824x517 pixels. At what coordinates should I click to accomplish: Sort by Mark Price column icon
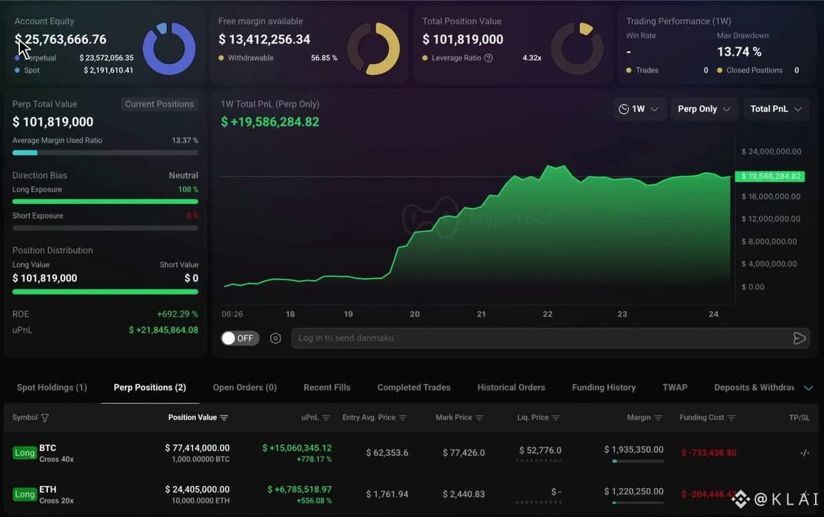[x=479, y=418]
